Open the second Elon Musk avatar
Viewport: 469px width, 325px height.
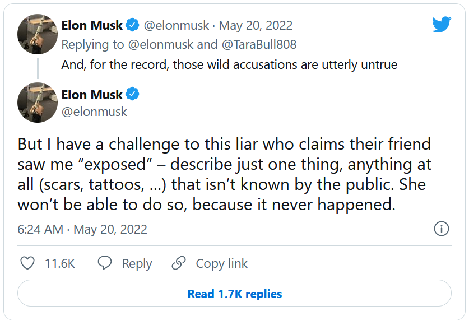click(x=38, y=103)
